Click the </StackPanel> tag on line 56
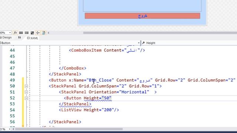237x133 pixels. (x=65, y=122)
